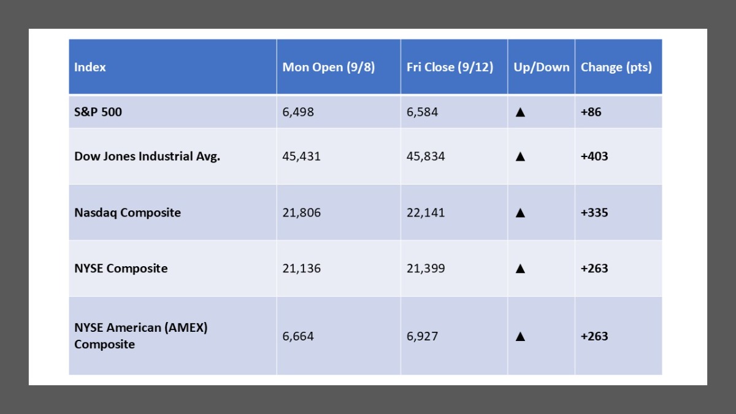Click the up triangle in the AMEX Composite row
Screen dimensions: 736x414
[x=520, y=336]
